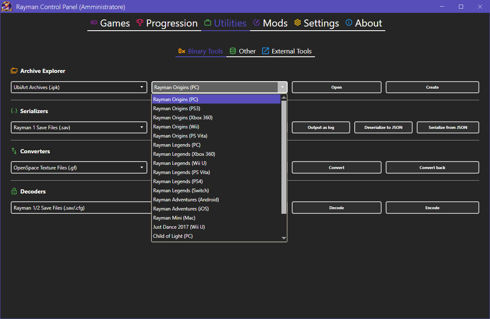
Task: Click the info icon beside About
Action: point(349,23)
